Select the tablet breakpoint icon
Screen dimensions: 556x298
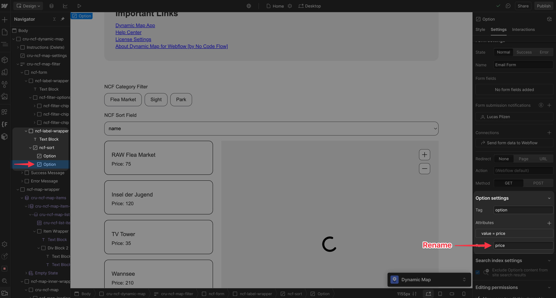(x=440, y=294)
